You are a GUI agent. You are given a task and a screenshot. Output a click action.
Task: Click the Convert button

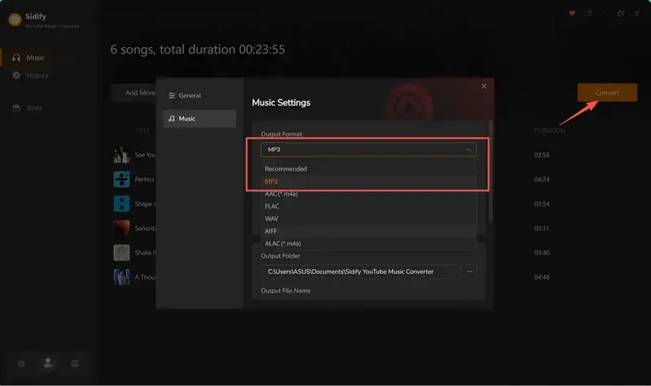coord(607,93)
